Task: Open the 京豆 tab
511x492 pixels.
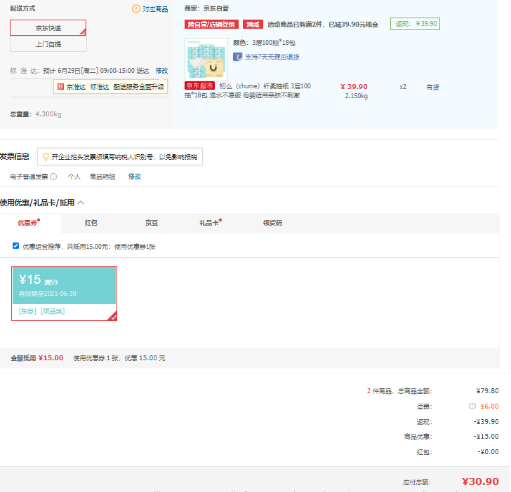Action: (152, 223)
